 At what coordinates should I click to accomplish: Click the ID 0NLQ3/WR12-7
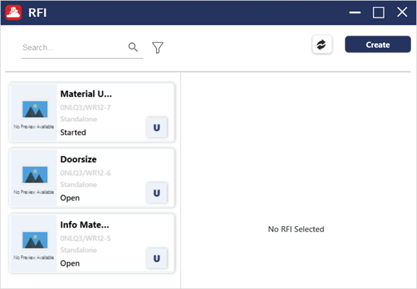85,107
